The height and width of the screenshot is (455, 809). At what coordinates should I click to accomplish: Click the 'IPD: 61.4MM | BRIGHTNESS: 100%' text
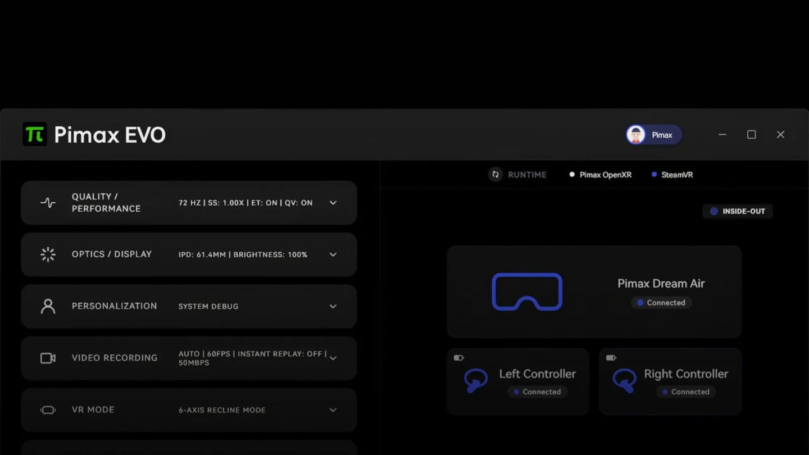tap(243, 254)
